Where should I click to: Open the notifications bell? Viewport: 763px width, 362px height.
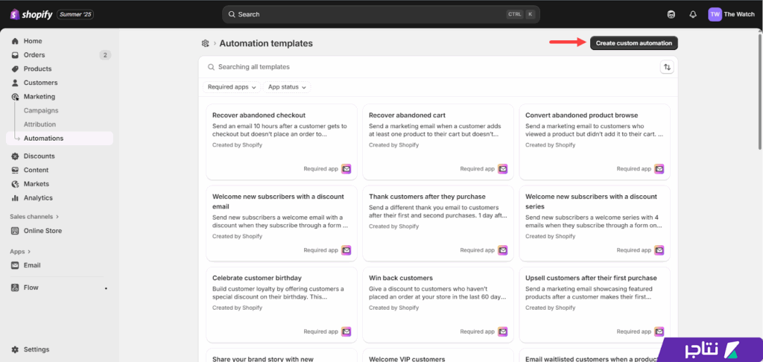[x=693, y=14]
